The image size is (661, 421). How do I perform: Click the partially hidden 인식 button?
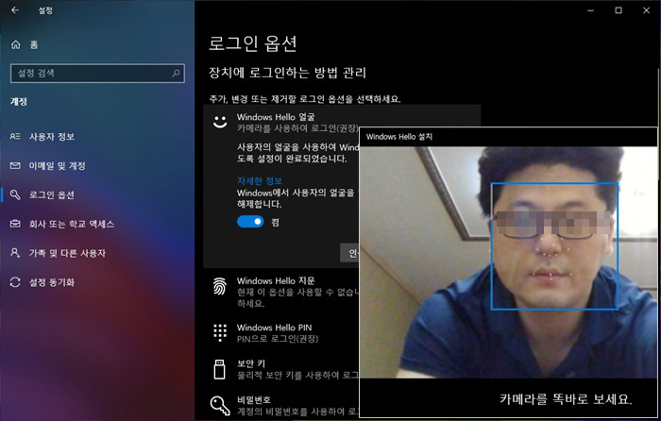350,253
